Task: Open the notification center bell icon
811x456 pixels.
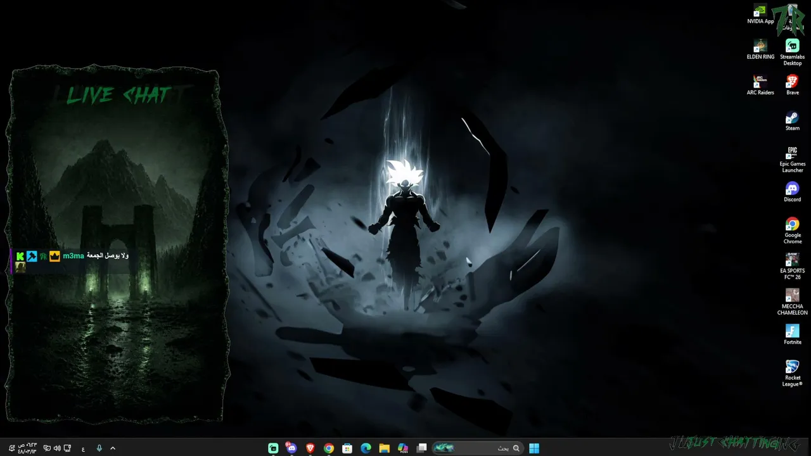Action: coord(11,448)
